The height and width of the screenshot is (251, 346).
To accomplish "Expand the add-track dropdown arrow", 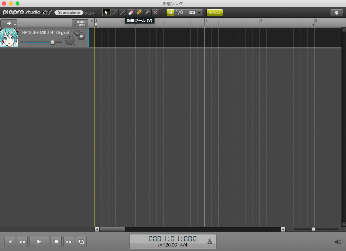I will click(15, 24).
